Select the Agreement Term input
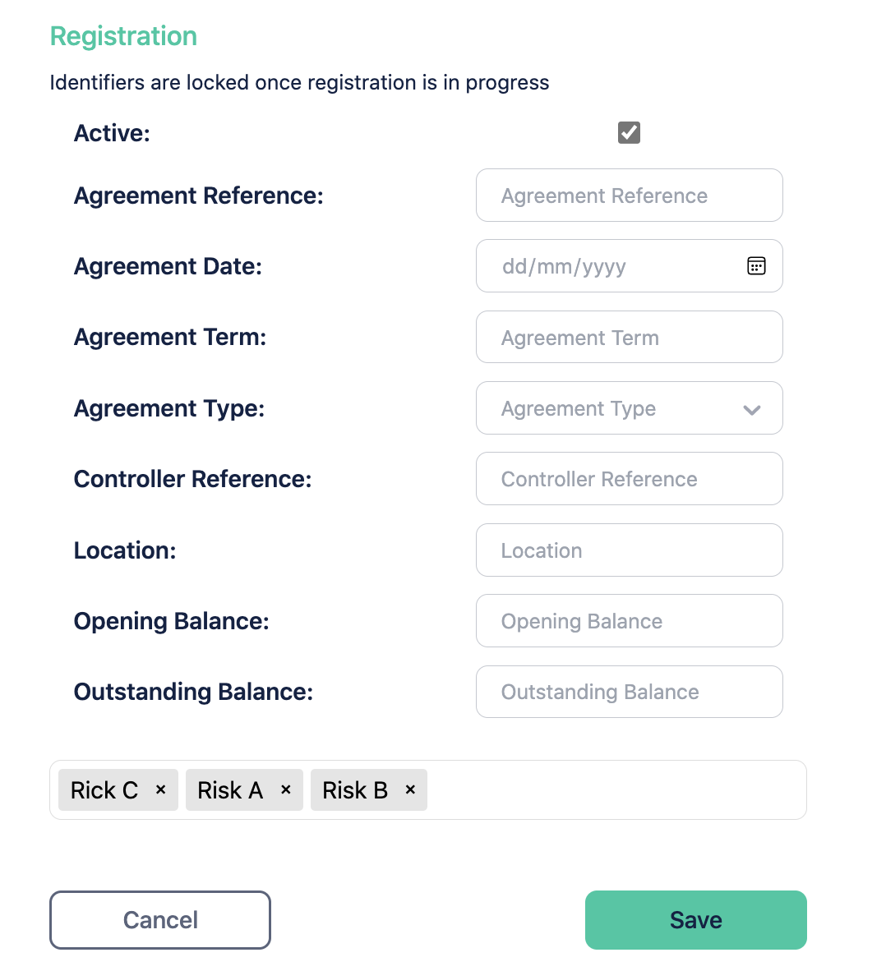This screenshot has width=886, height=971. 629,338
